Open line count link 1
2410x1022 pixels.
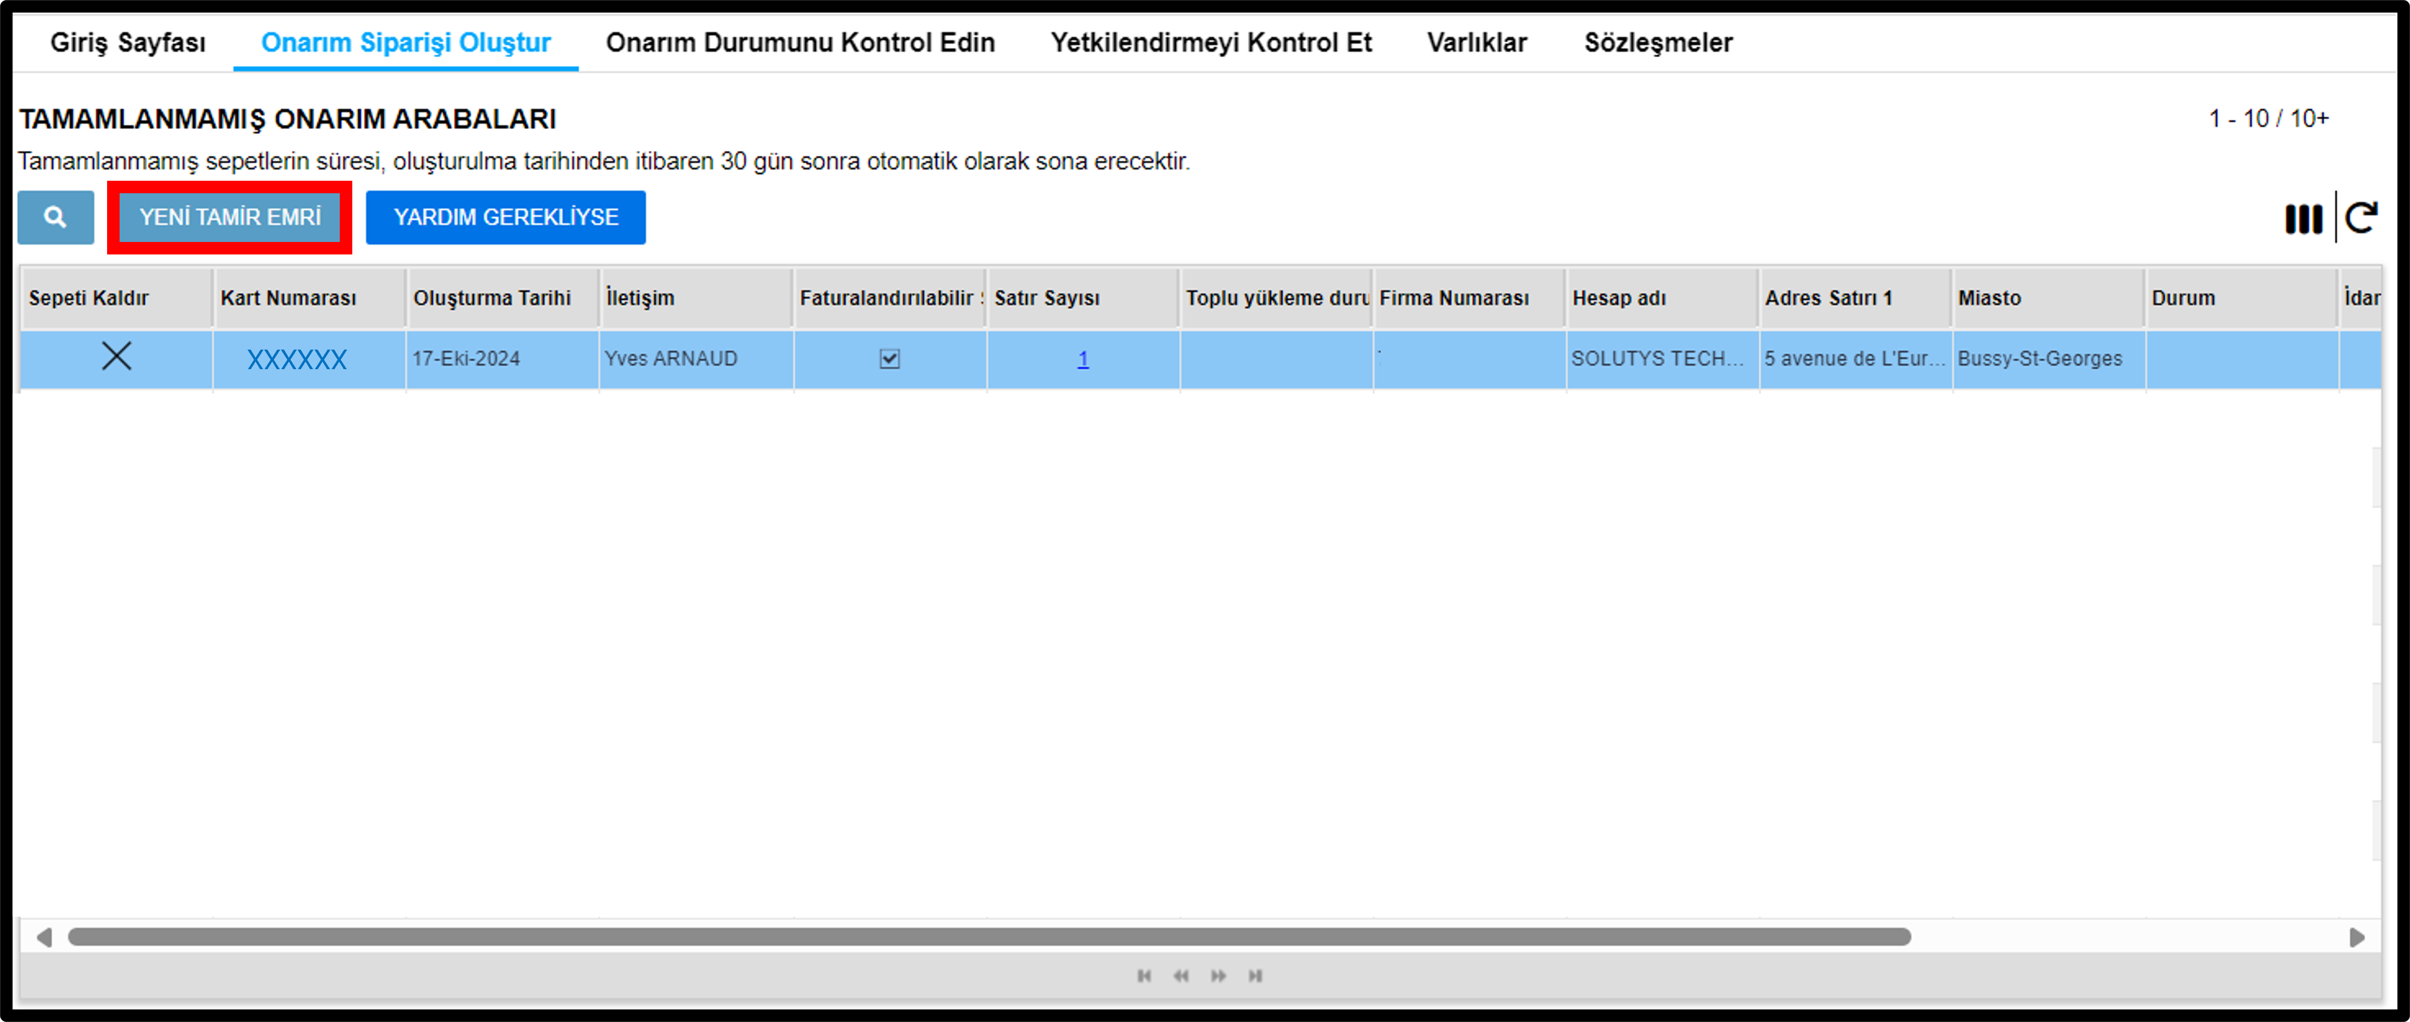click(x=1082, y=358)
